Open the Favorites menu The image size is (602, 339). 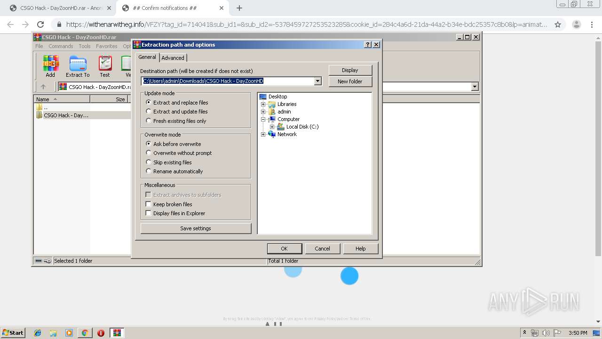[107, 46]
